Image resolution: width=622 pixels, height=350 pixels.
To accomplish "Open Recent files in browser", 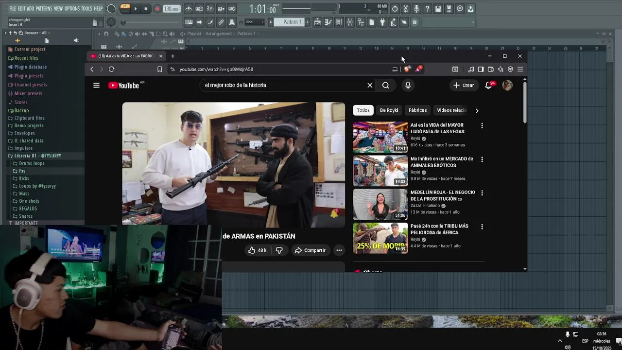I will (x=26, y=58).
